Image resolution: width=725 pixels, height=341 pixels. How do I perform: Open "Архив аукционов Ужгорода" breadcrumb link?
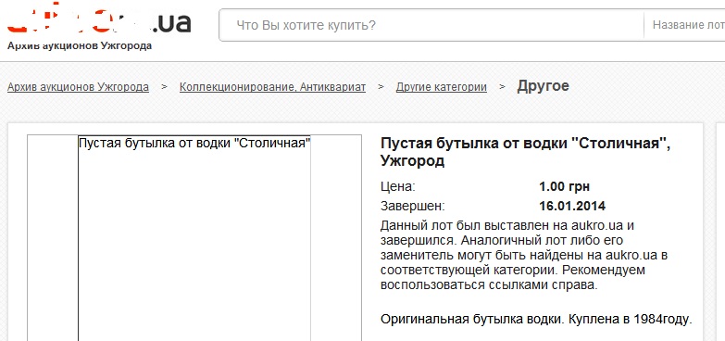click(x=78, y=87)
